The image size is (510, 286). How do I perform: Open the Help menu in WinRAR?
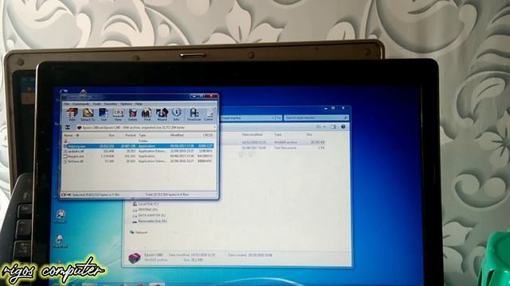(x=139, y=104)
